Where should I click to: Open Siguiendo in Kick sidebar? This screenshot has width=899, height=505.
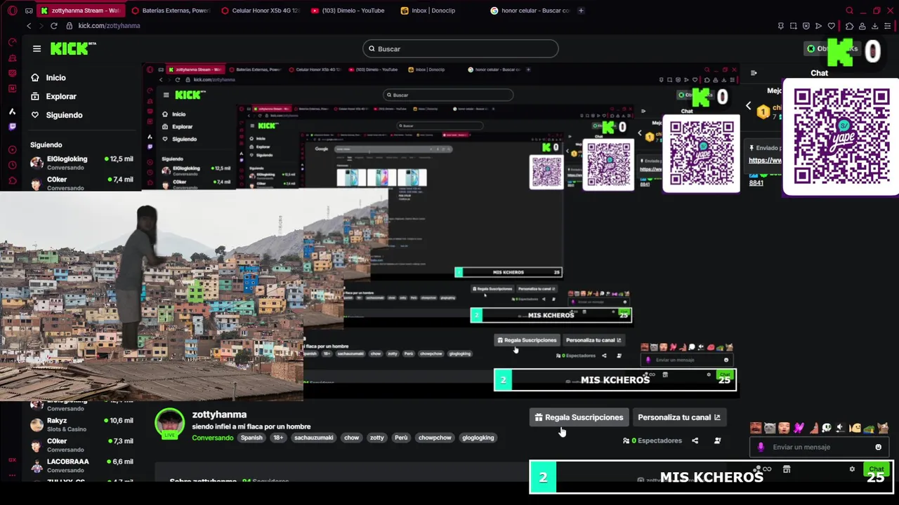click(x=64, y=115)
